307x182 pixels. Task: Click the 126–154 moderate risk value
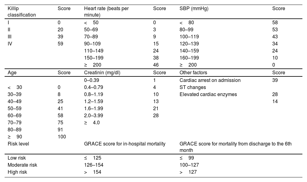pos(94,165)
